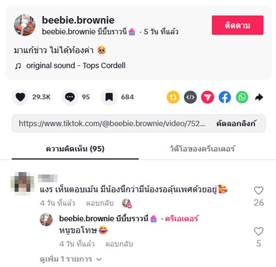This screenshot has width=276, height=267.
Task: Share via WhatsApp icon
Action: point(242,97)
